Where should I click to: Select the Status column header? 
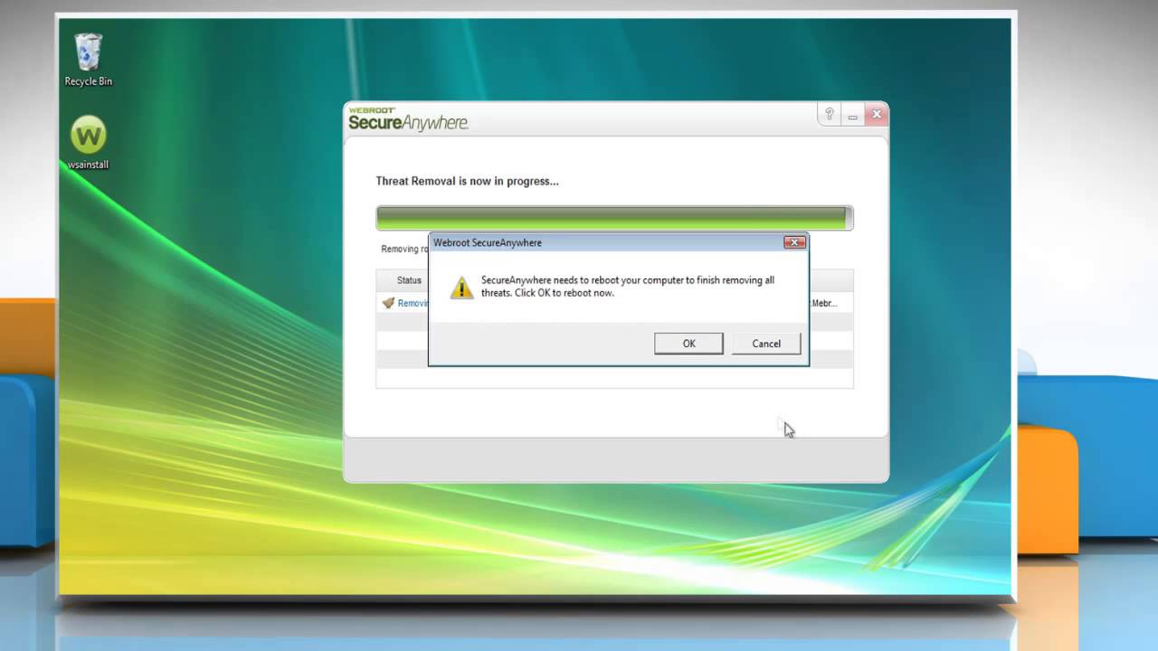click(x=409, y=280)
